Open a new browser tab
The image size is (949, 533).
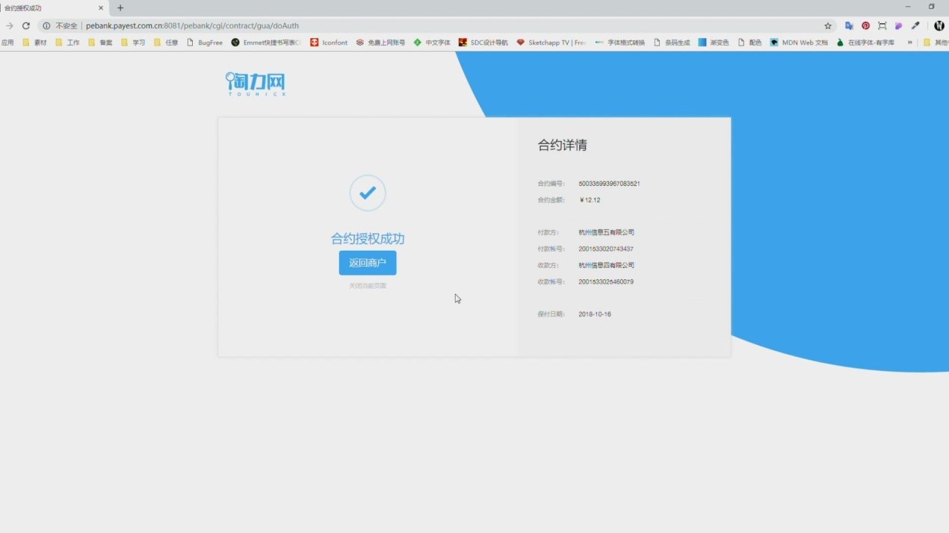click(x=120, y=7)
